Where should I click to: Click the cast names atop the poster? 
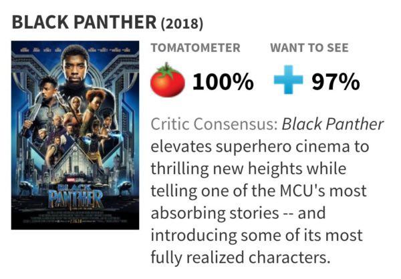[x=75, y=50]
